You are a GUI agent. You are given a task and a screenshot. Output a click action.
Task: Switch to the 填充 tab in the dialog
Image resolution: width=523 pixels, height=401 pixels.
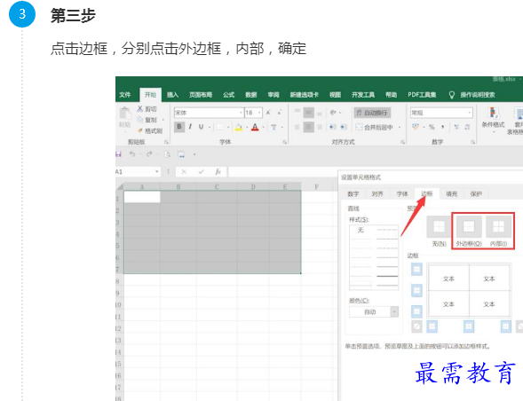tap(451, 194)
